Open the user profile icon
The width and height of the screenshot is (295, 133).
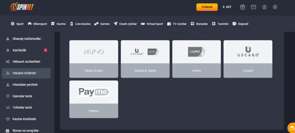click(264, 7)
